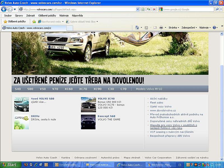Select the XC60 model link
This screenshot has height=168, width=224.
(x=69, y=89)
